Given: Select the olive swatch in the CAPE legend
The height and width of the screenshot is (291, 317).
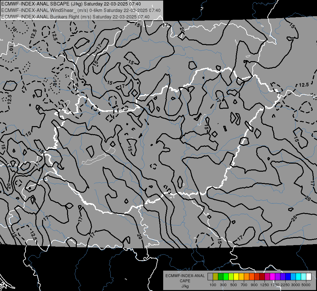Looking at the screenshot, I should (216, 277).
